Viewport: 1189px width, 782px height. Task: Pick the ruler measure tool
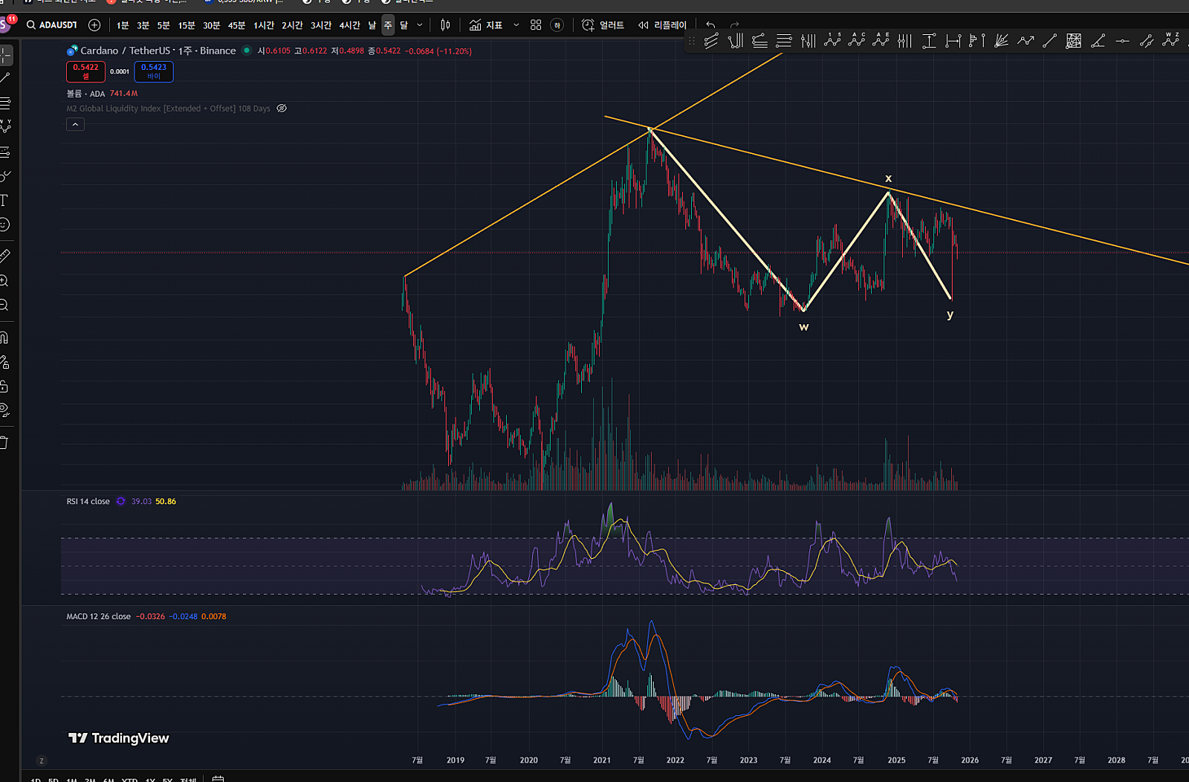[4, 256]
